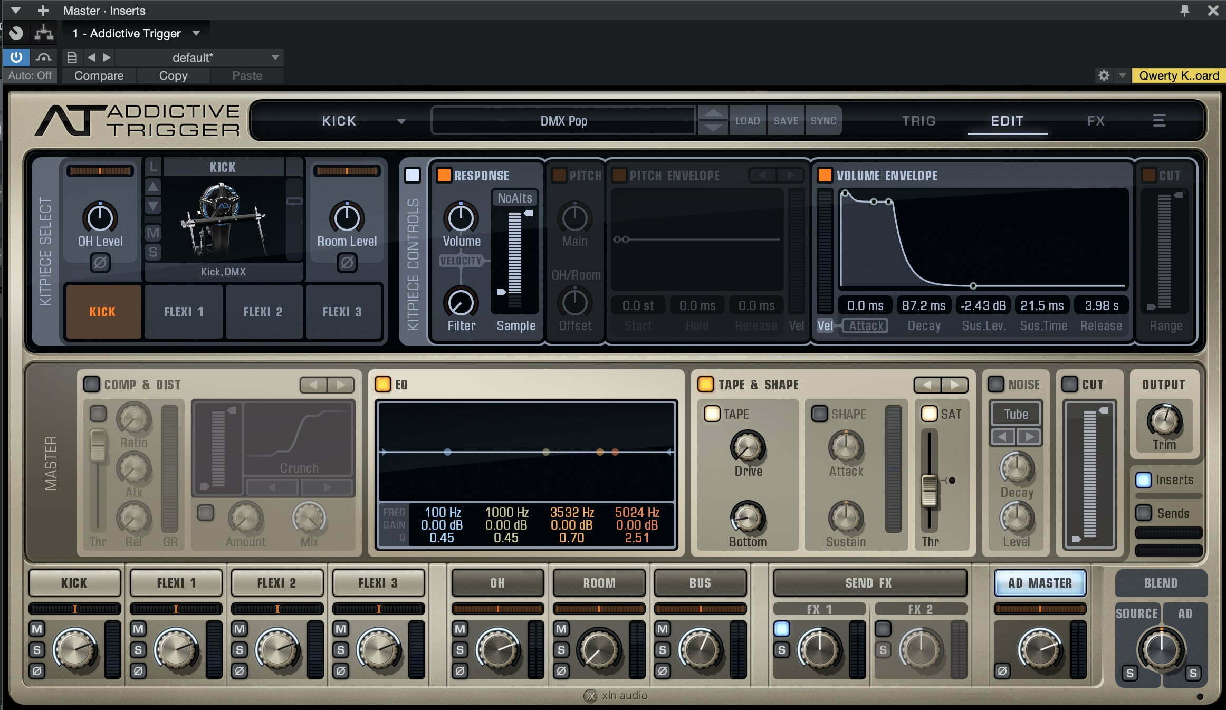Solo the ROOM mixer channel
1226x710 pixels.
point(561,650)
